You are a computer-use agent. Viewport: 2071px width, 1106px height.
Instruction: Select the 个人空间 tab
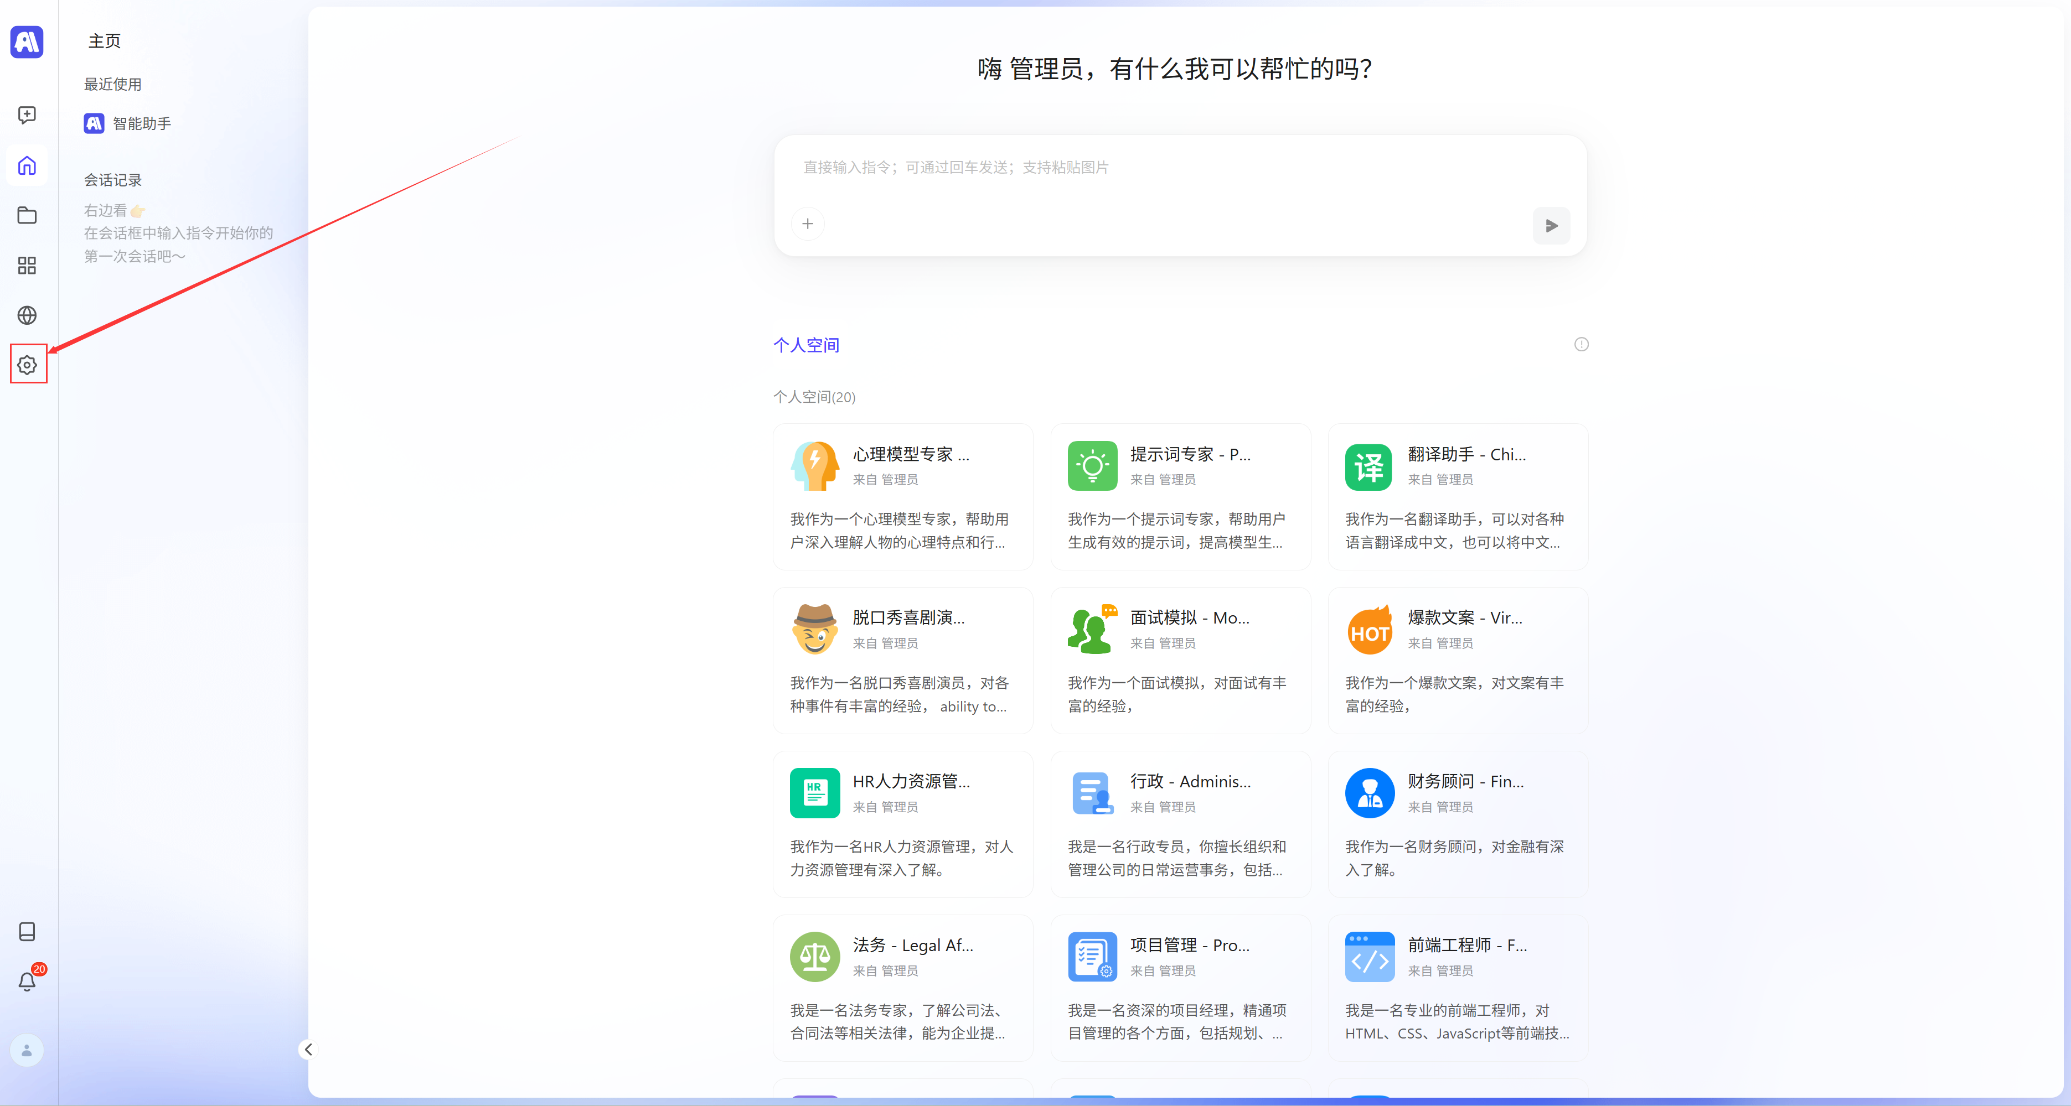pyautogui.click(x=807, y=345)
